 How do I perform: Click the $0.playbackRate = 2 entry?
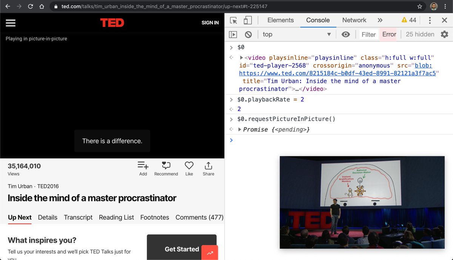271,100
